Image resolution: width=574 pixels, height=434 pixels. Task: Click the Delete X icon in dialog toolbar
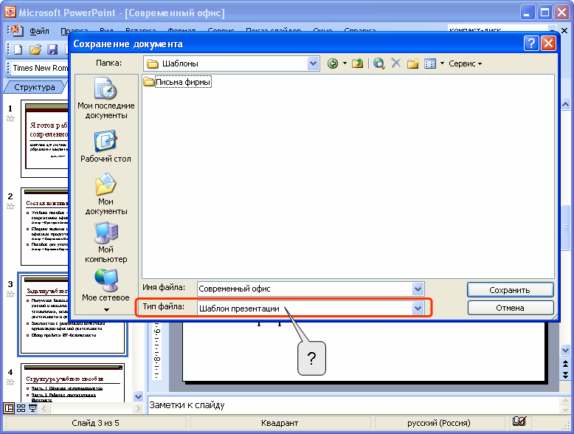pos(395,63)
